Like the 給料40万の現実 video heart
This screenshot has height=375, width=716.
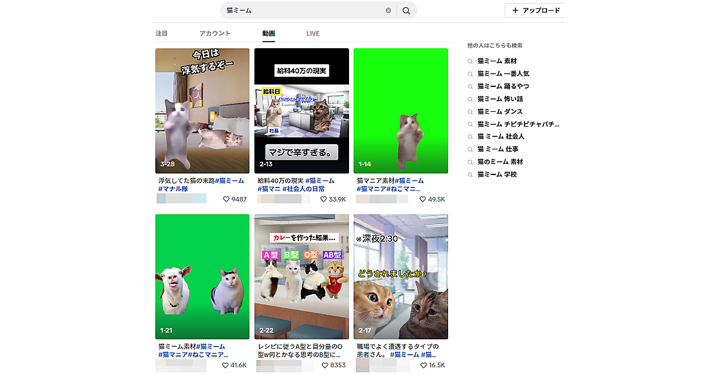tap(325, 199)
